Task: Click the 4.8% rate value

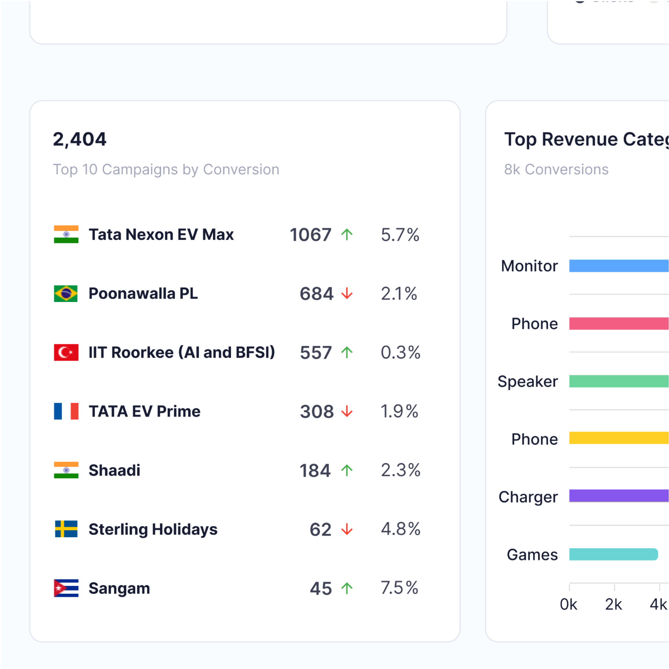Action: coord(401,529)
